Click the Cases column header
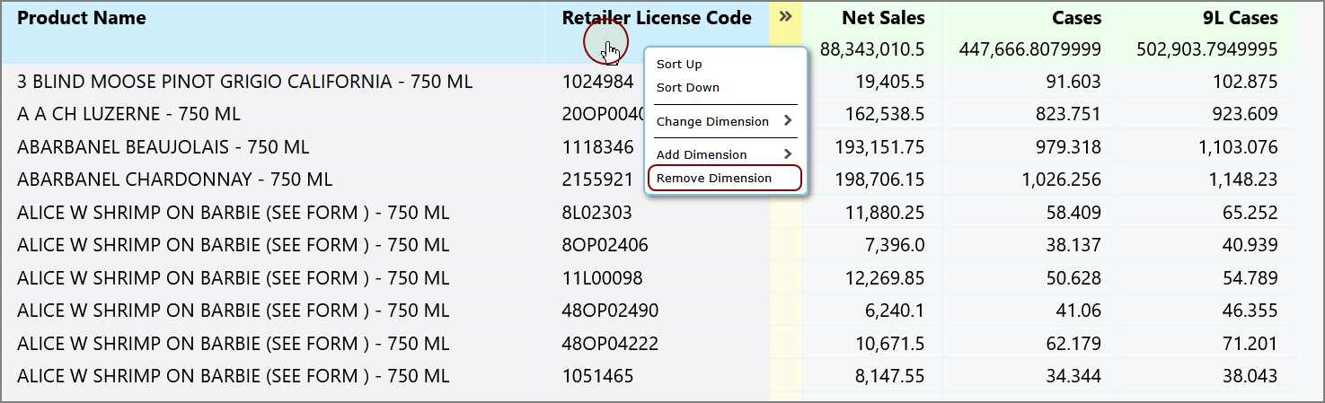Viewport: 1325px width, 403px height. (x=1076, y=18)
